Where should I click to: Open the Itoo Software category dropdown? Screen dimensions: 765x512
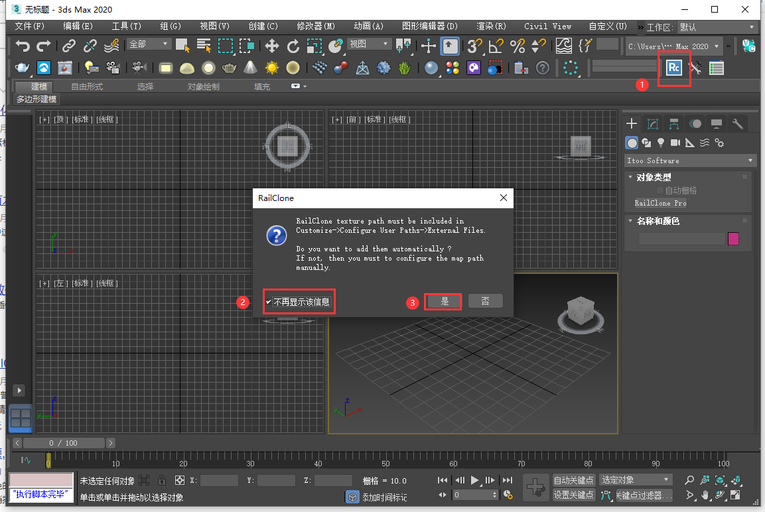[x=689, y=160]
